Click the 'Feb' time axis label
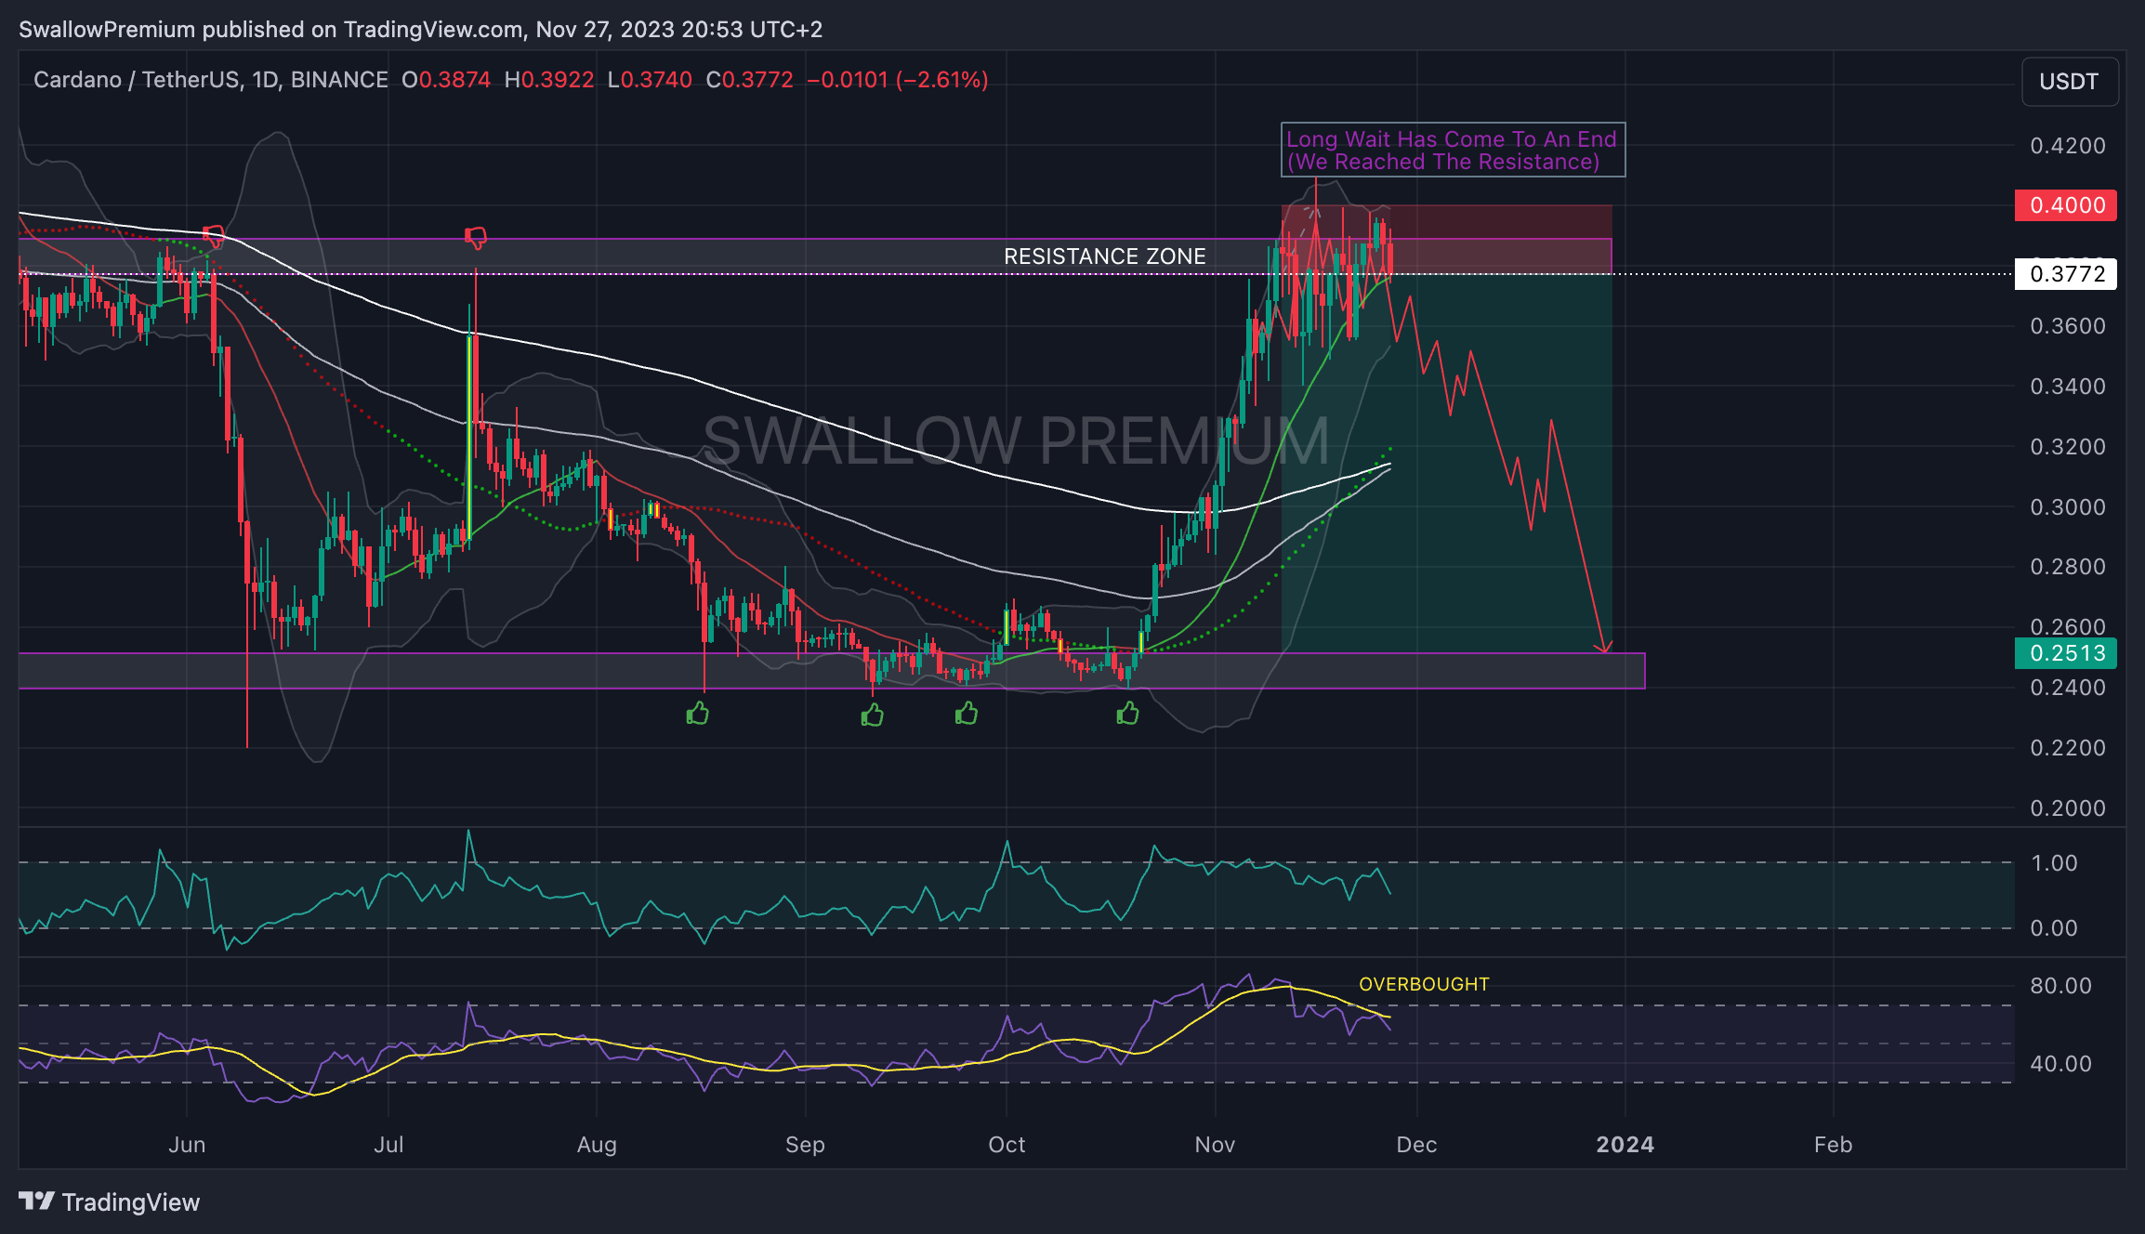2145x1234 pixels. point(1834,1145)
